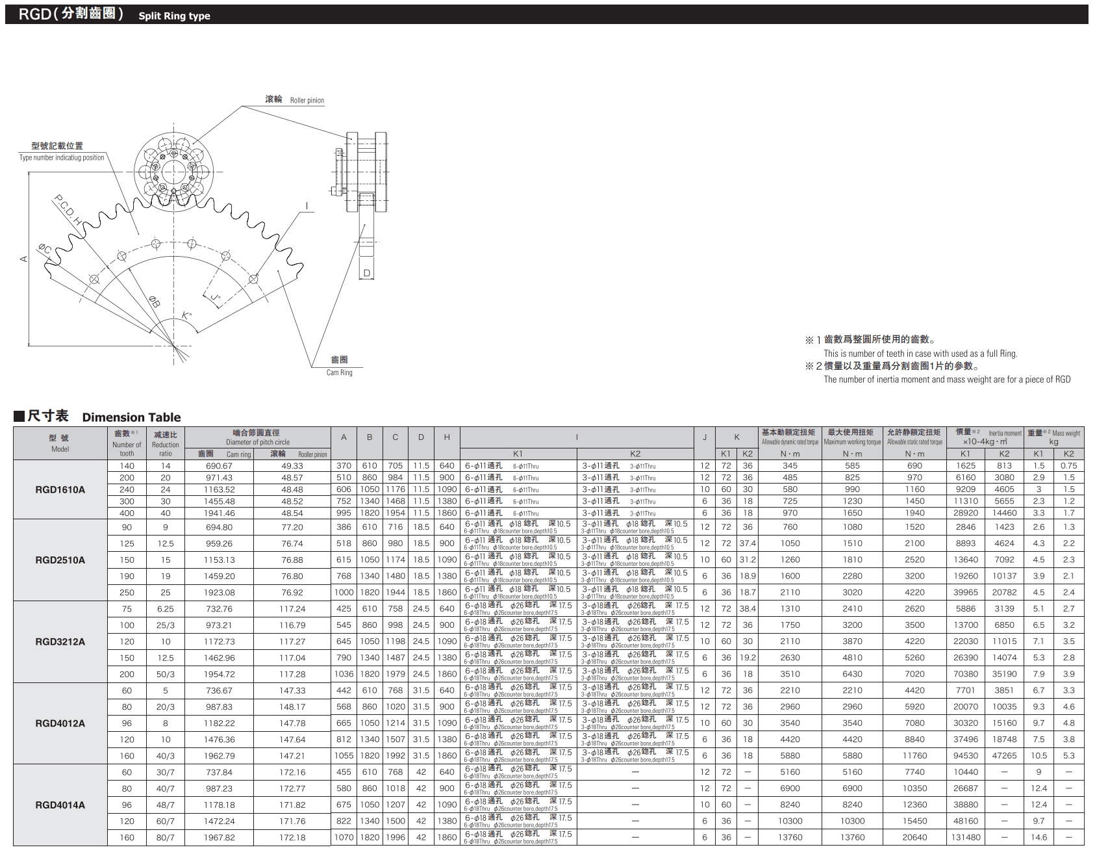Image resolution: width=1095 pixels, height=854 pixels.
Task: Select the 'Diameter of pitch circle' header
Action: pos(258,442)
